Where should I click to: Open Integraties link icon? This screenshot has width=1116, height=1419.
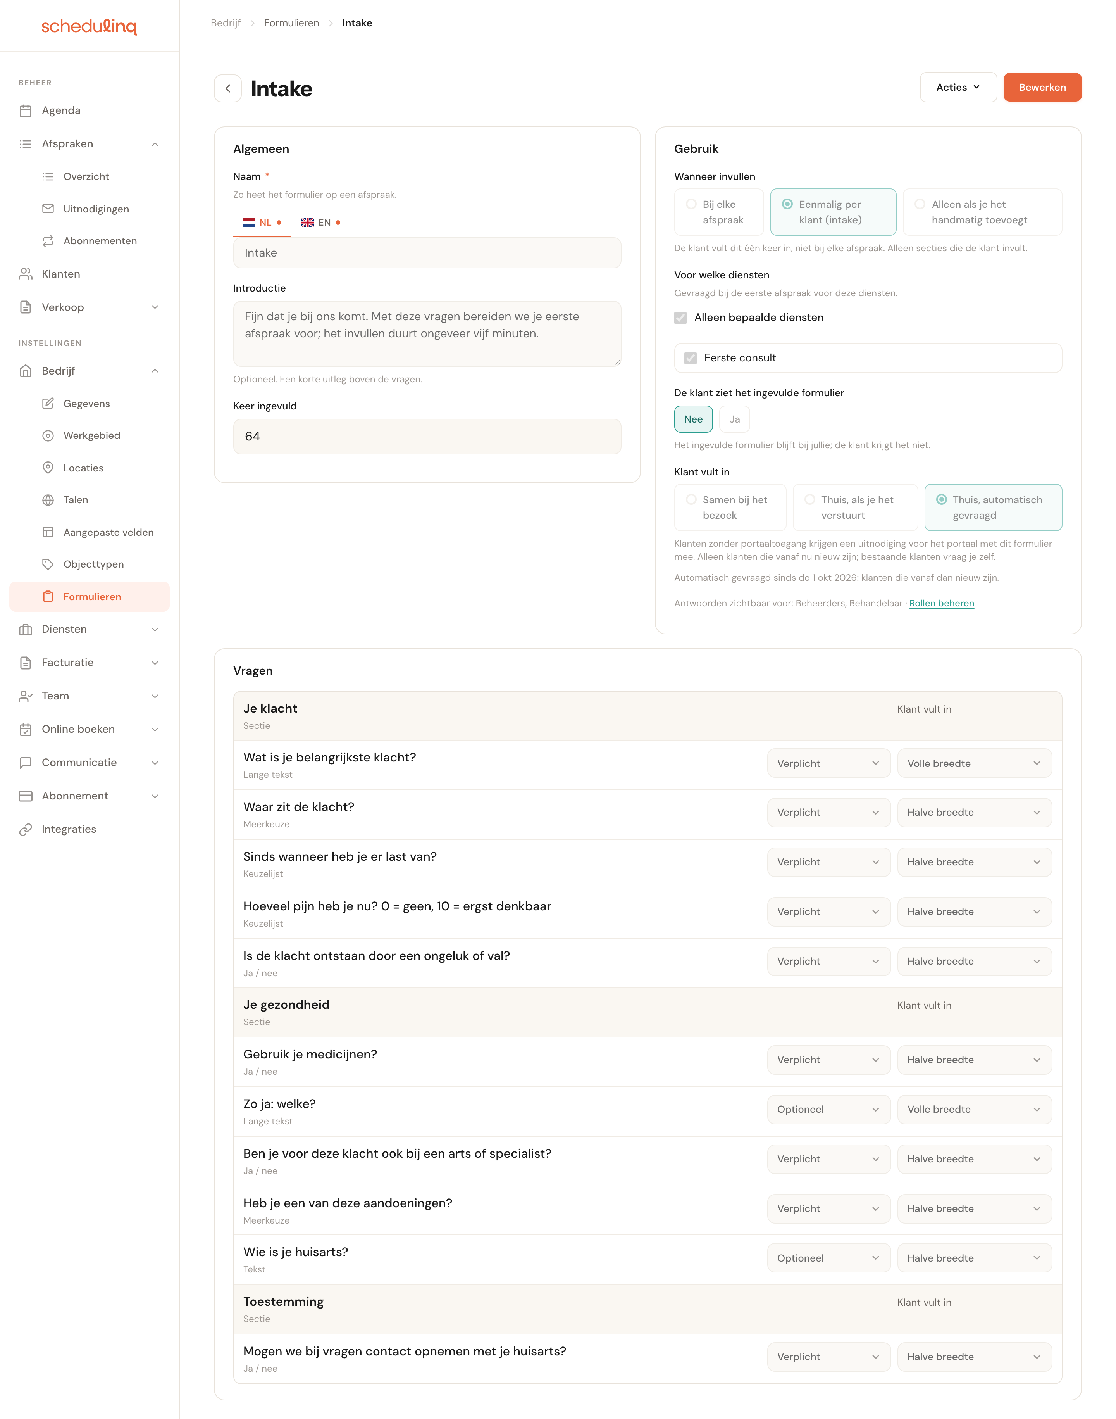[x=26, y=829]
